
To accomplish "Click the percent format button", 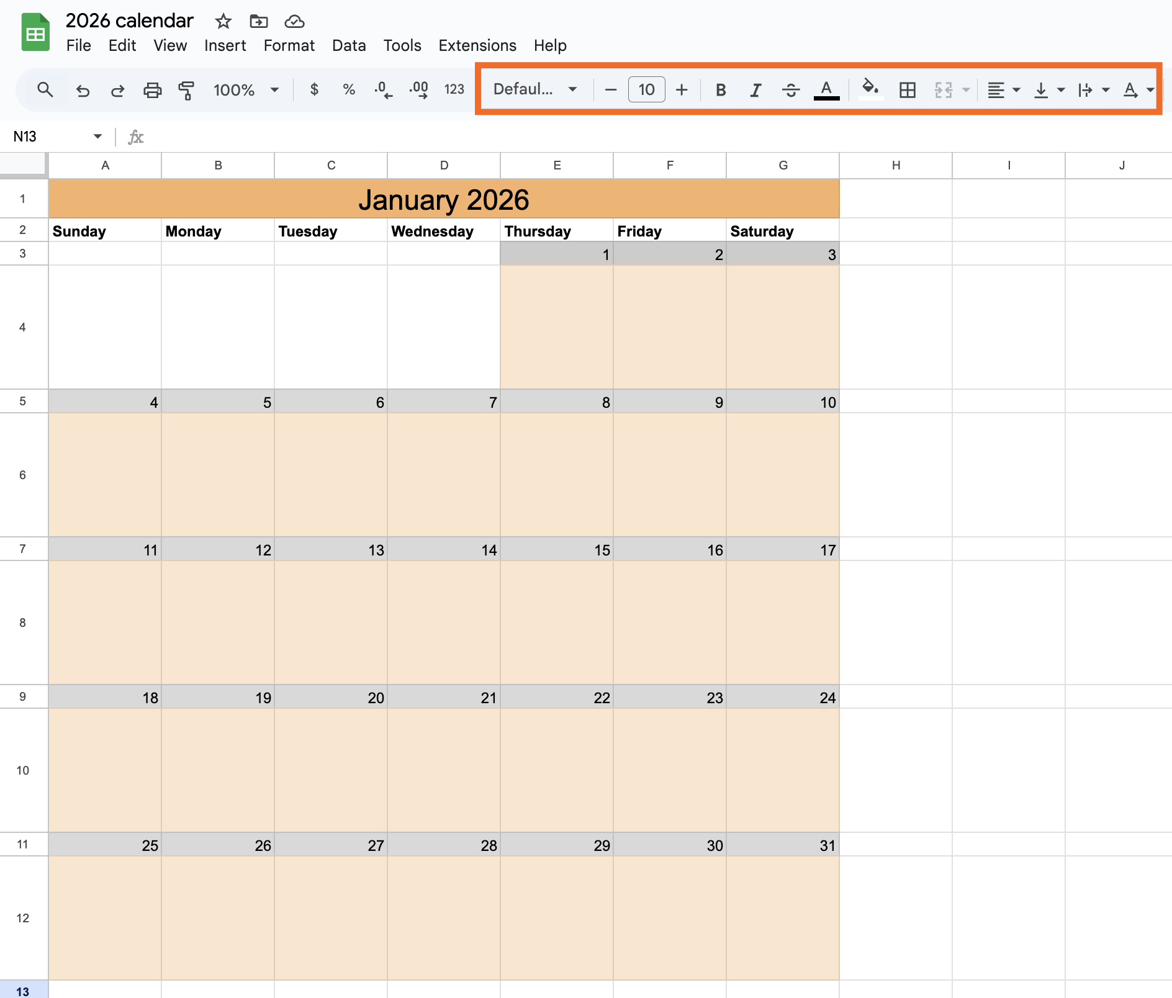I will [349, 90].
